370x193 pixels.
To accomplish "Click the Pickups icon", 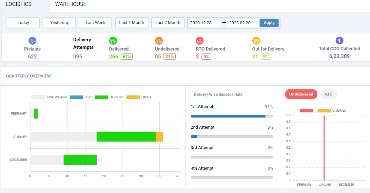I will [32, 40].
